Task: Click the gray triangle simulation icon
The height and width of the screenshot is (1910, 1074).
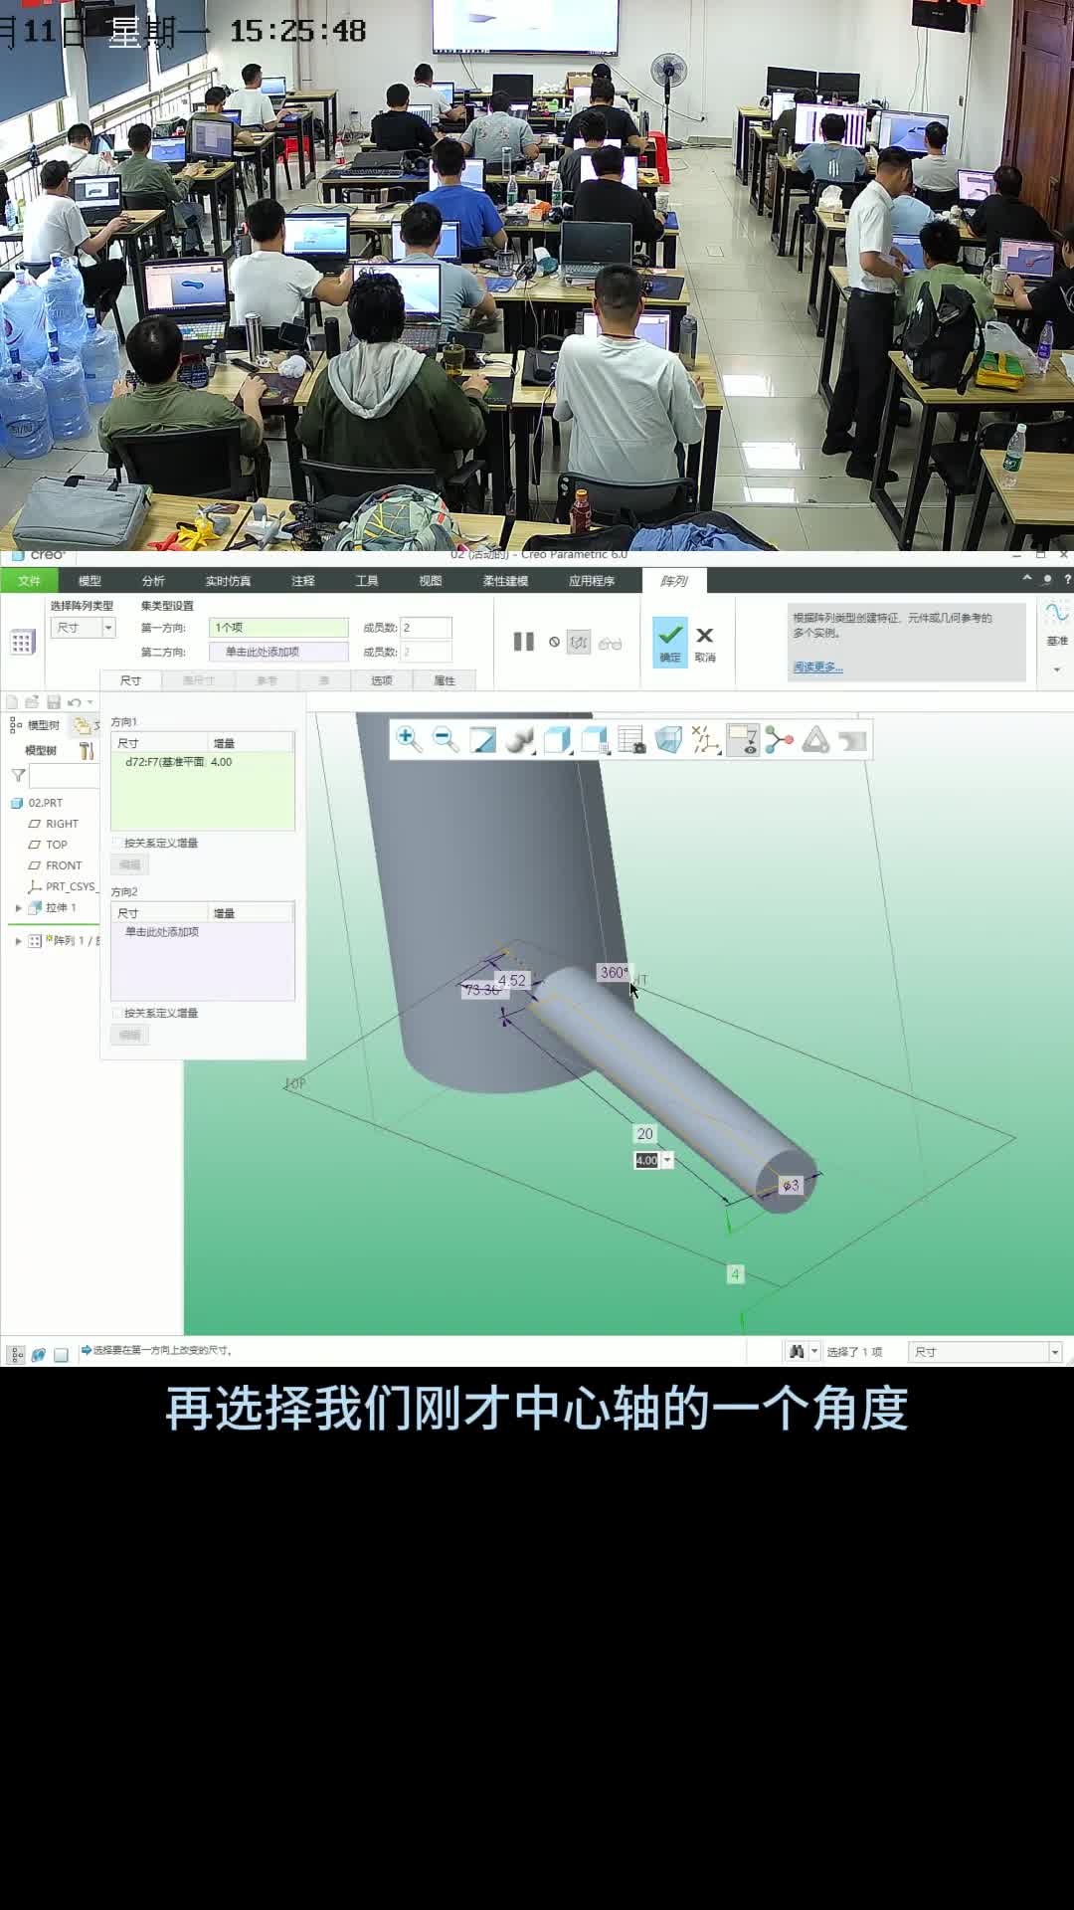Action: coord(816,739)
